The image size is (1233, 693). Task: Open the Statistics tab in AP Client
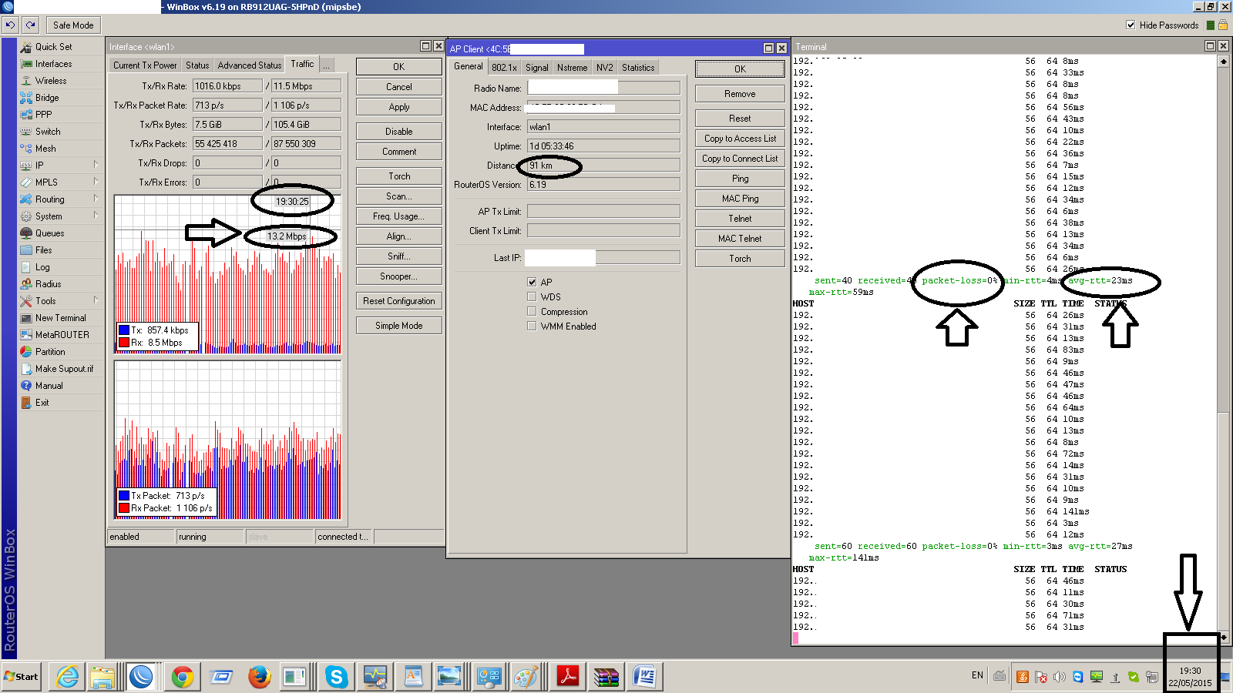point(638,68)
